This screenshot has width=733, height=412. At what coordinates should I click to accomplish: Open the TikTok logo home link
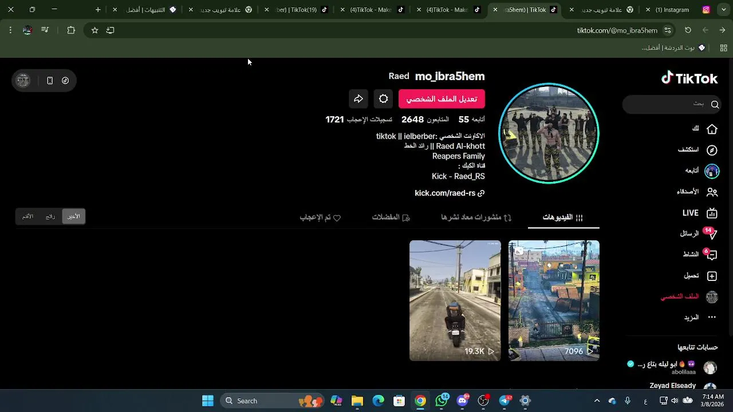[x=689, y=78]
